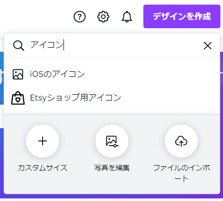Clear the search with the X icon

point(208,46)
